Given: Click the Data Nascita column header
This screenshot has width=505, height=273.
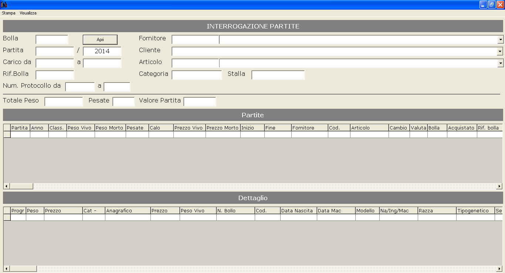Looking at the screenshot, I should 299,210.
